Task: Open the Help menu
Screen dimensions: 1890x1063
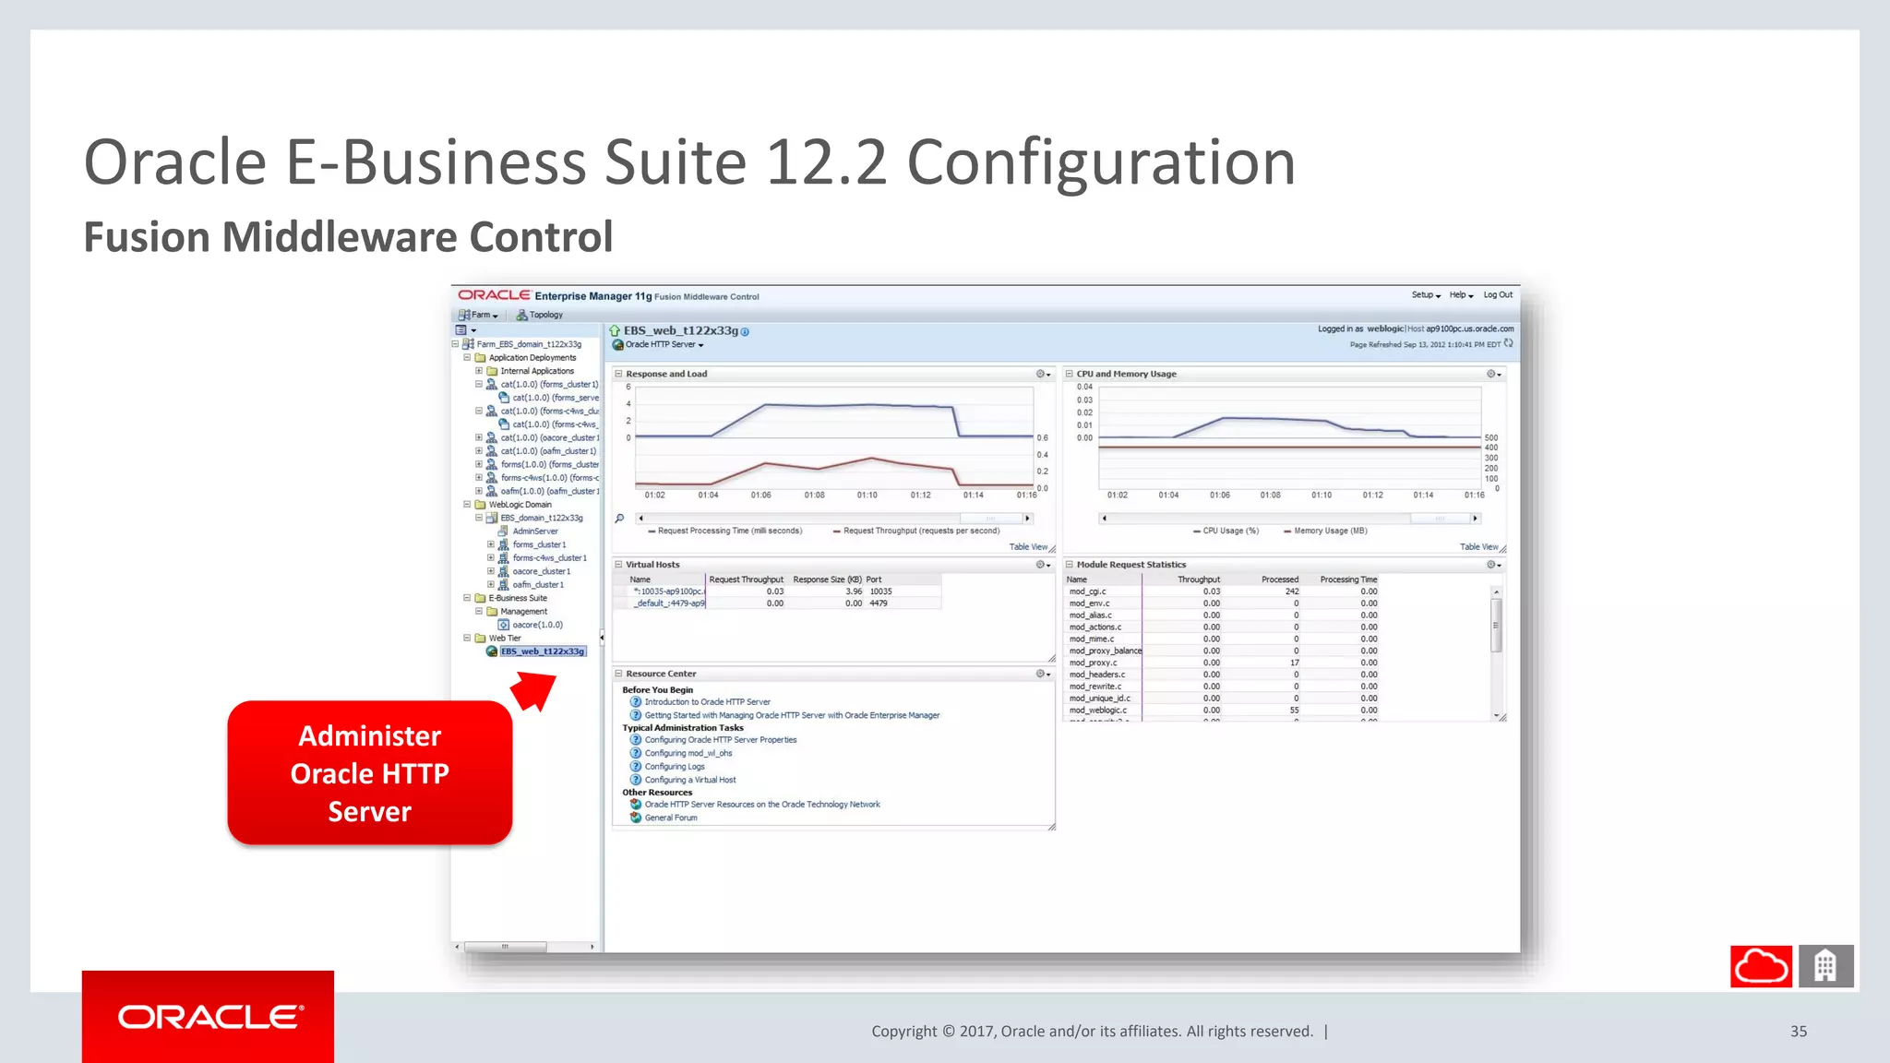Action: coord(1461,295)
